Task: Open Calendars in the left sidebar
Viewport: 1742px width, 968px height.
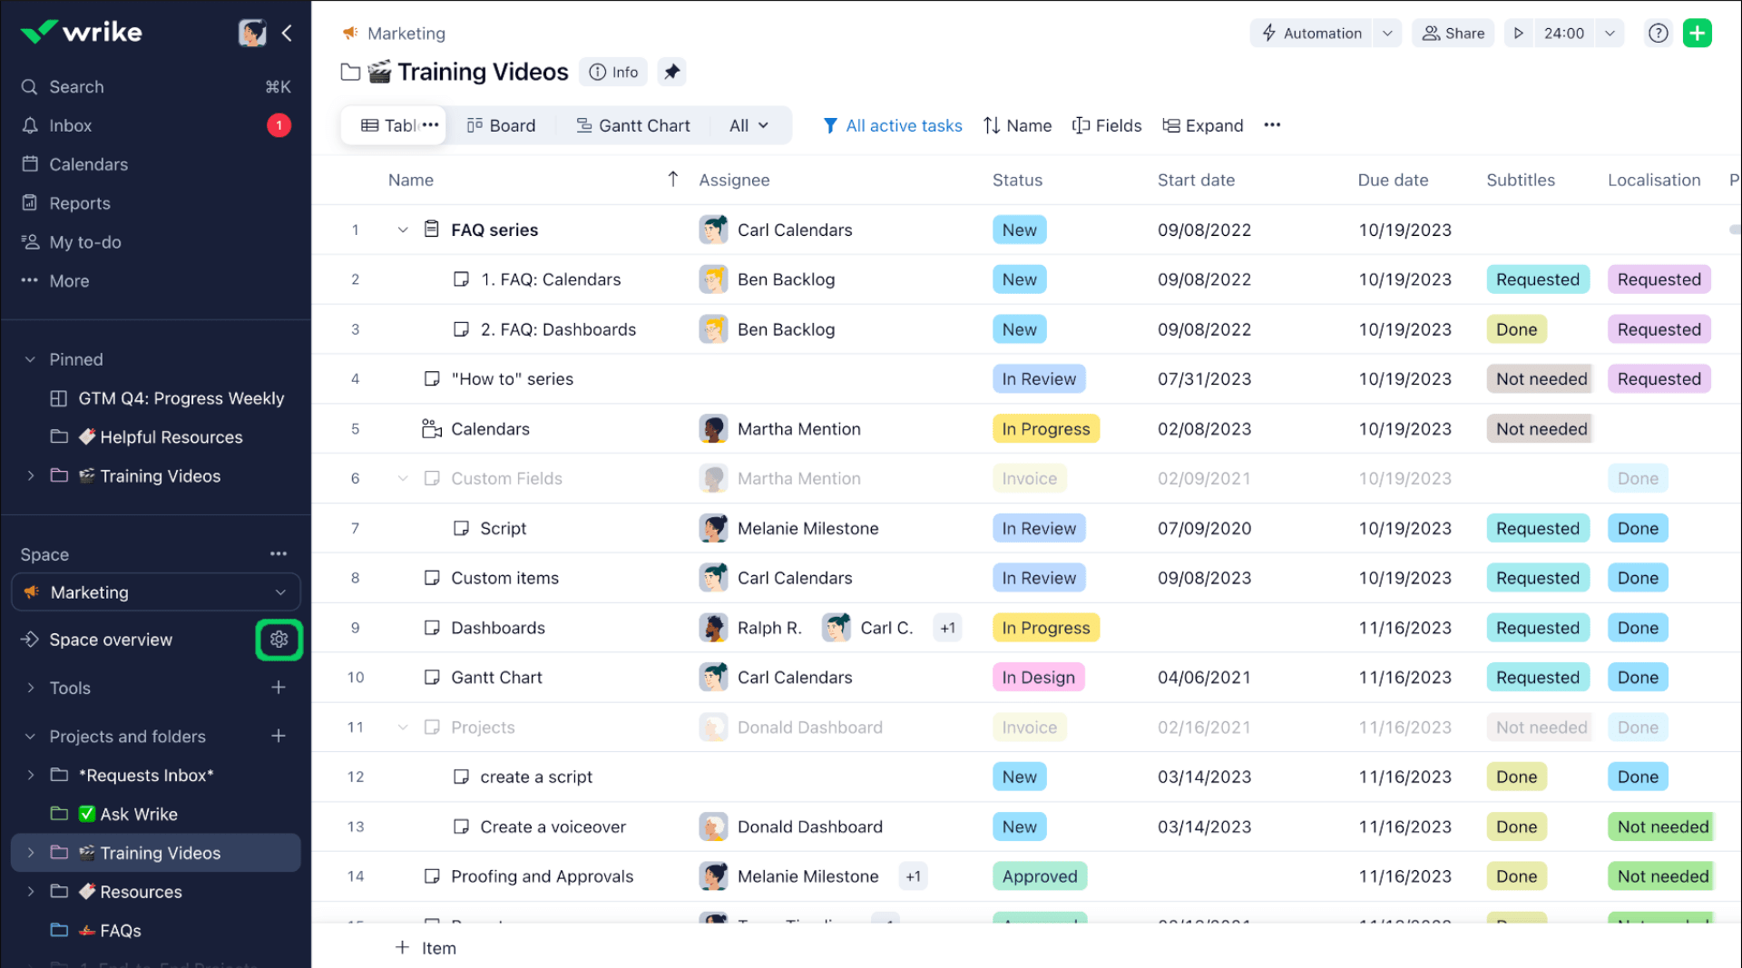Action: 88,164
